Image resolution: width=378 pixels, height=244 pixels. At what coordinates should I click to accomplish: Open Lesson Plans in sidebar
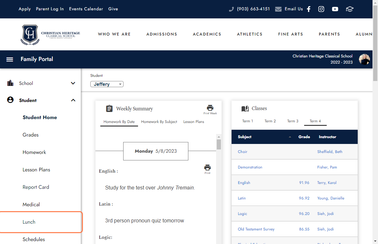tap(36, 170)
